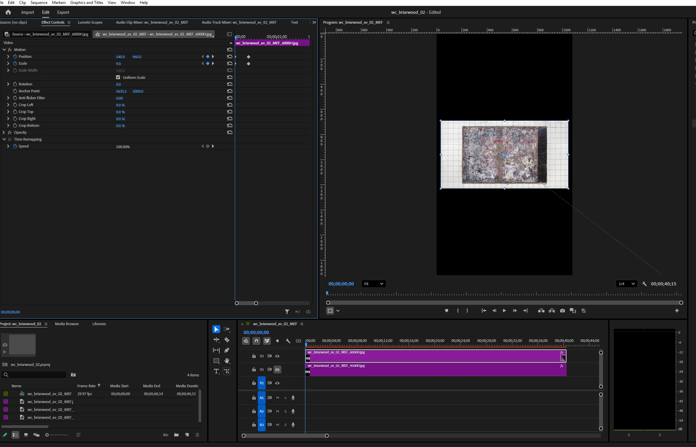Toggle Snap in Timeline magnet icon

256,341
